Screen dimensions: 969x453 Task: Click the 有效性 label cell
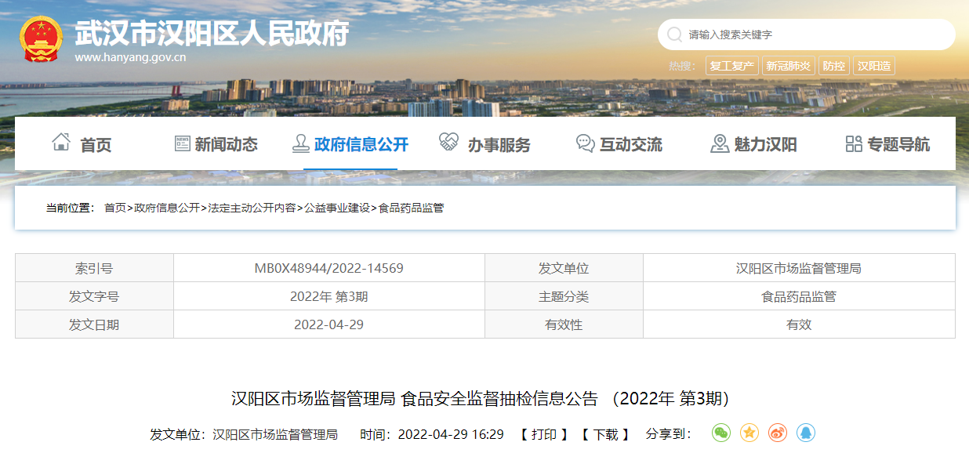coord(564,324)
